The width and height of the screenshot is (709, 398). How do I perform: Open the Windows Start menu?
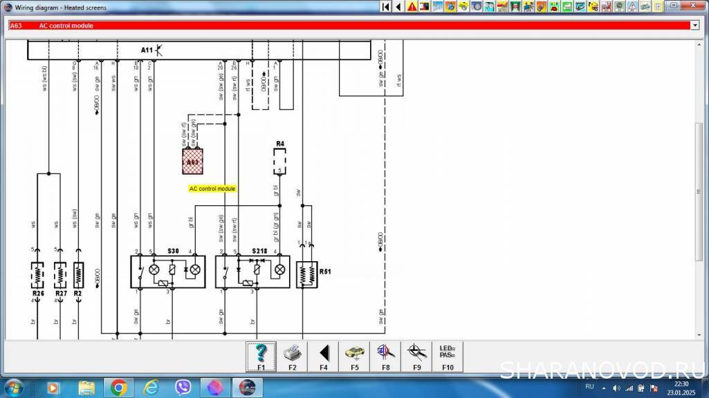[x=12, y=387]
